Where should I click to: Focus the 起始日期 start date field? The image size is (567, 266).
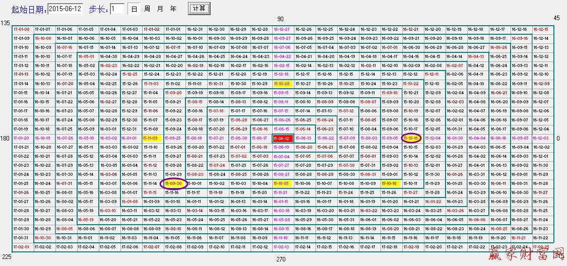[65, 9]
